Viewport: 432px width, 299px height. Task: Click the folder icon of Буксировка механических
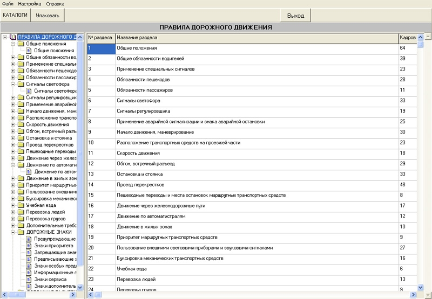[x=21, y=199]
